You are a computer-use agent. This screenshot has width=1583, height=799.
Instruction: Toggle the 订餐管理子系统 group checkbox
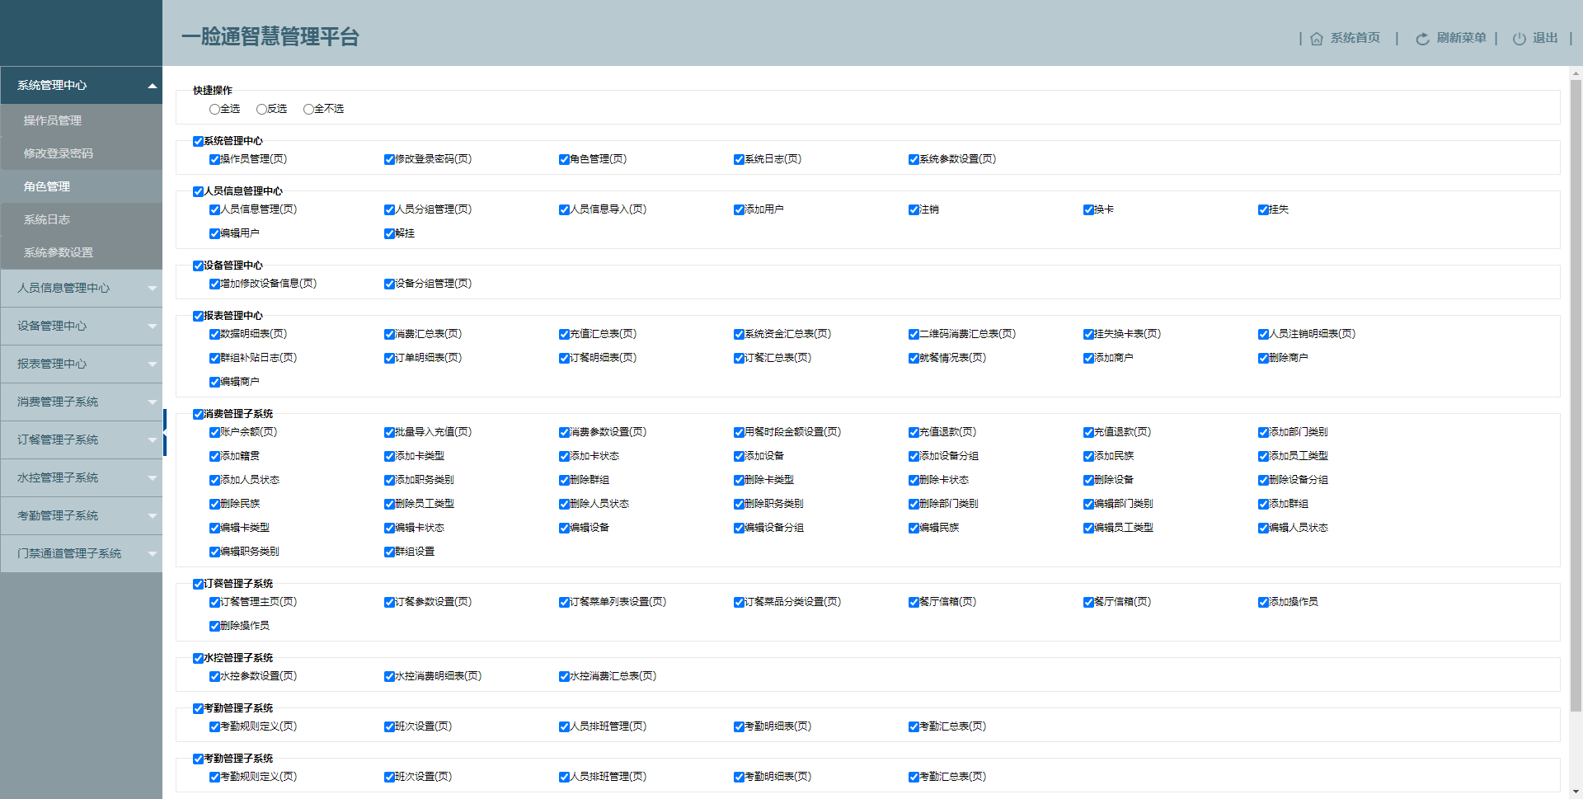coord(198,584)
